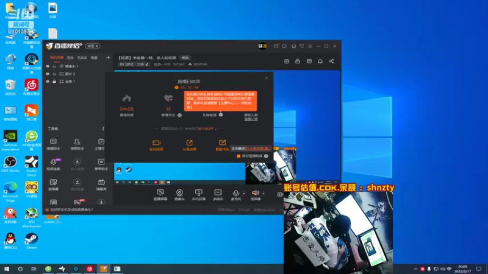488x274 pixels.
Task: Open the Windows search circle on taskbar
Action: [x=20, y=269]
